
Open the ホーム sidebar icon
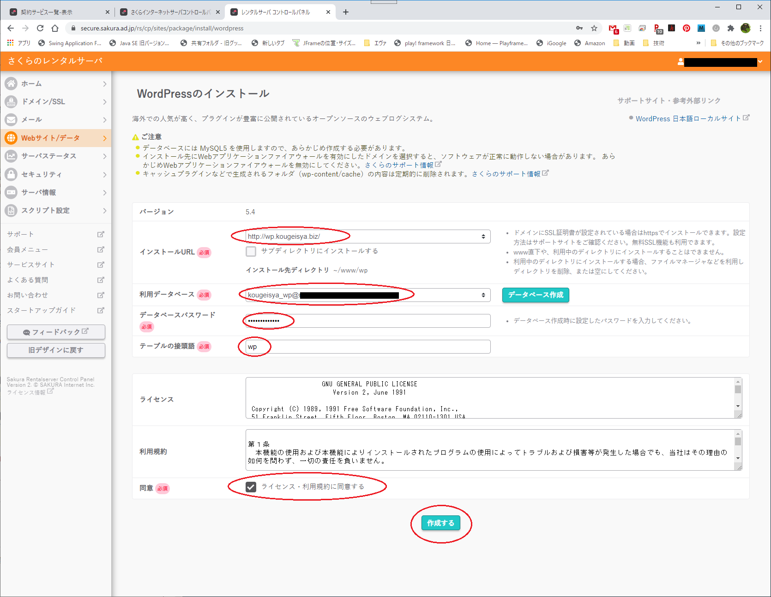point(11,83)
